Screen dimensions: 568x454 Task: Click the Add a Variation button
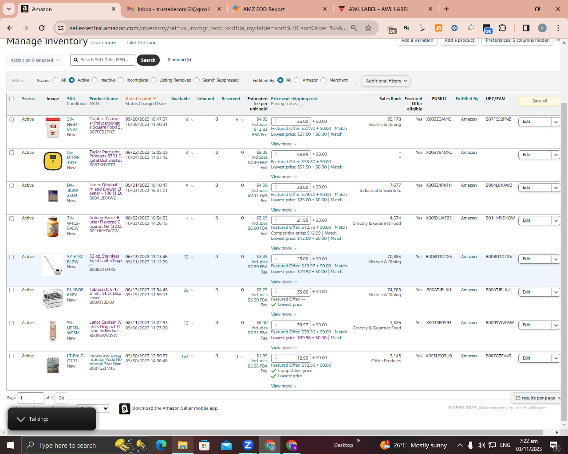(417, 40)
